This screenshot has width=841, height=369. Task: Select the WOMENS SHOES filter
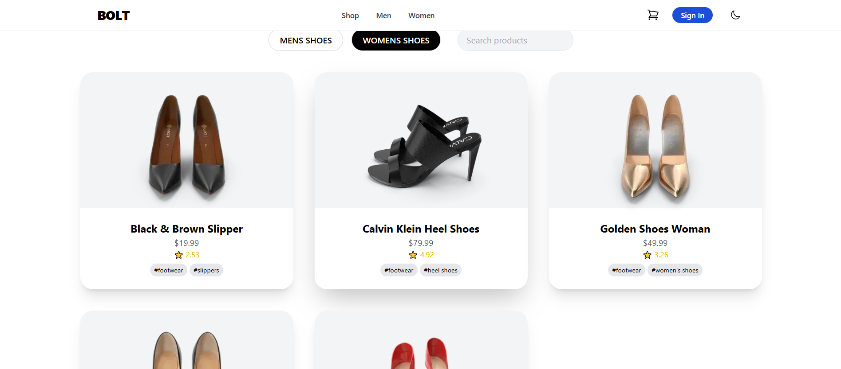point(396,40)
